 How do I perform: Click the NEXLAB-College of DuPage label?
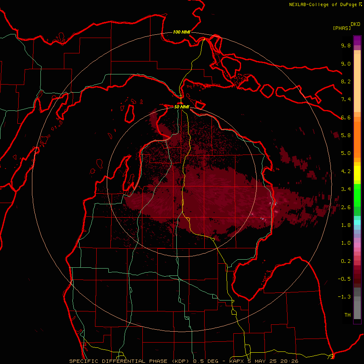[323, 4]
